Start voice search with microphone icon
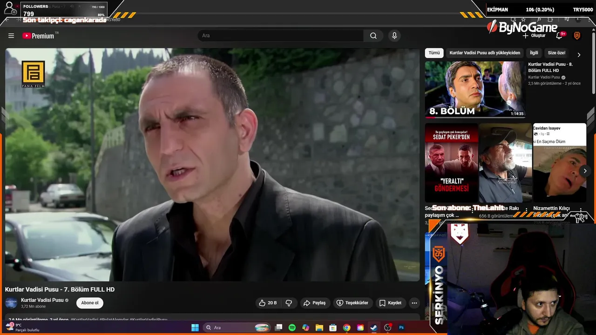Screen dimensions: 596x335 (x=394, y=36)
